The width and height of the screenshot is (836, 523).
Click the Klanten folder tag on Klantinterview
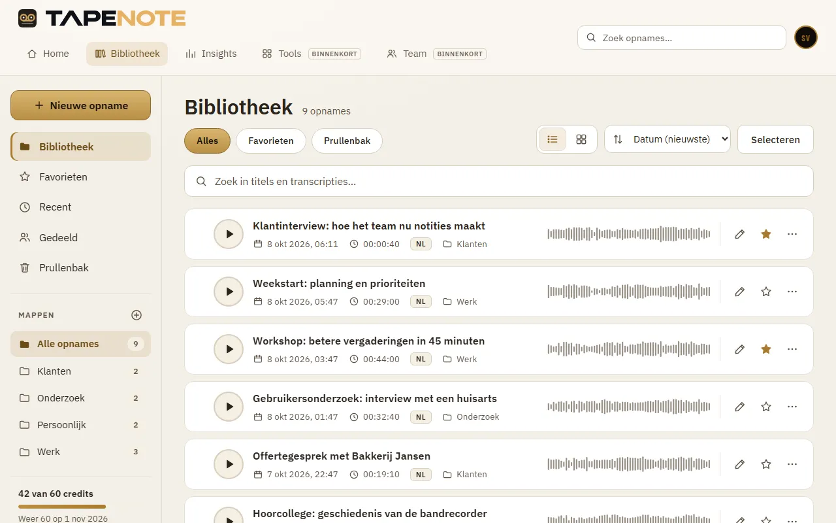pyautogui.click(x=465, y=244)
